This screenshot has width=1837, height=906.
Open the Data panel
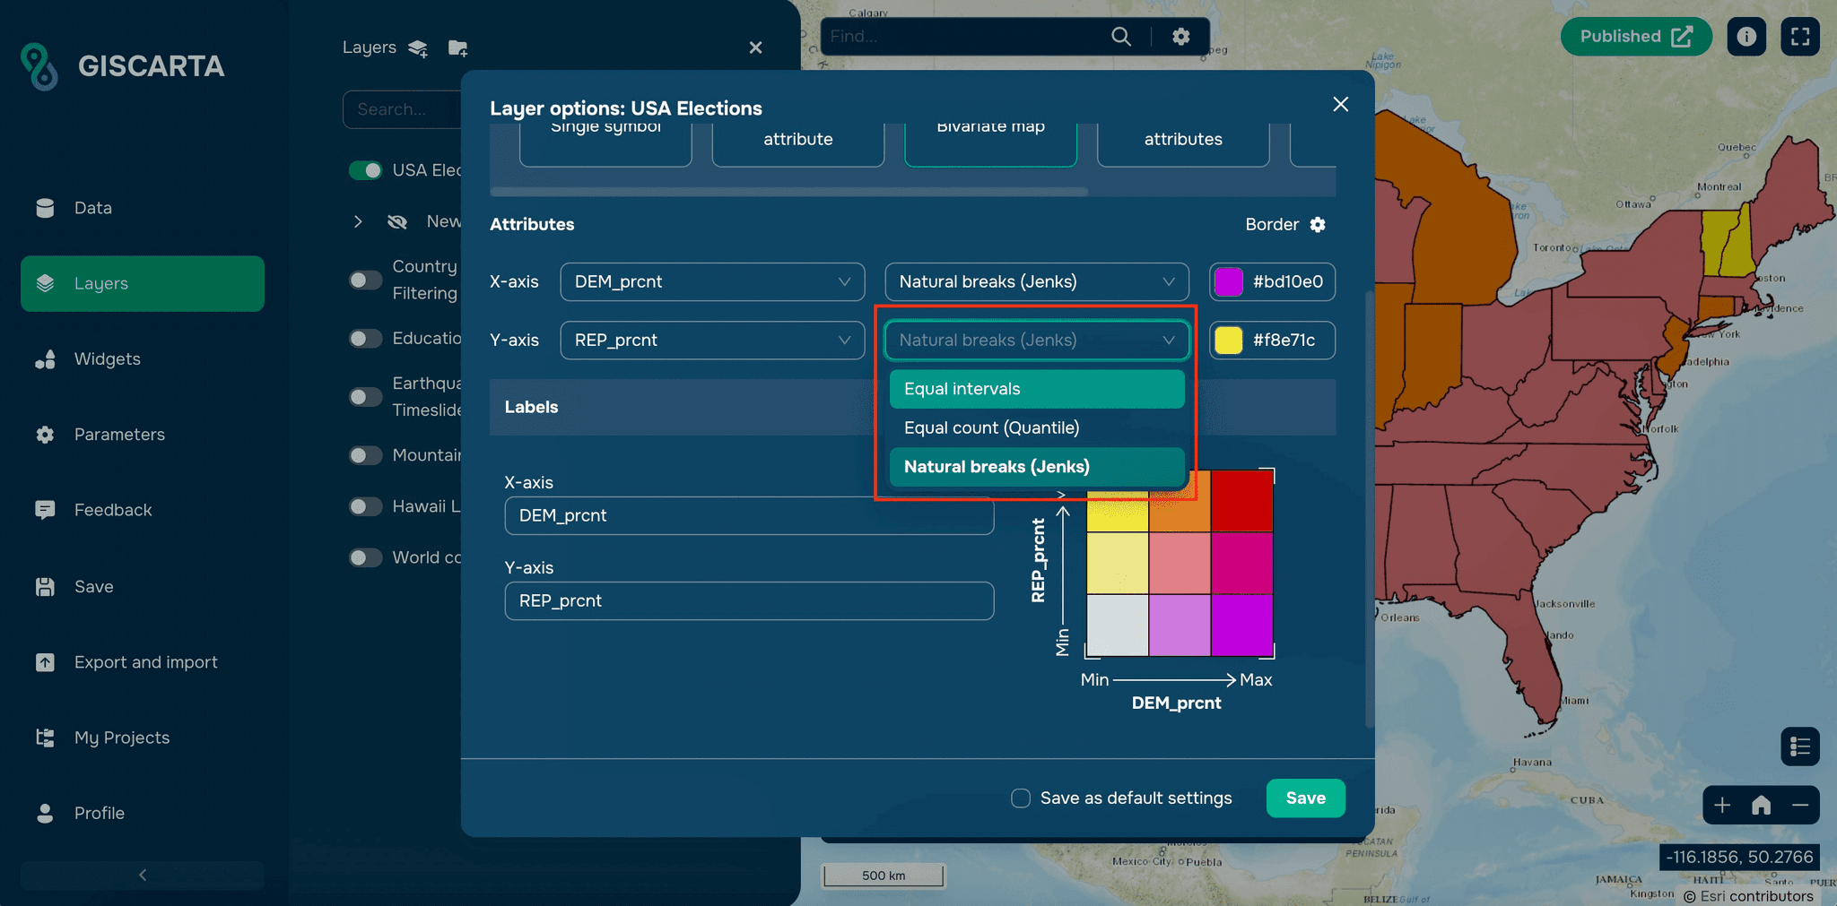(x=92, y=207)
